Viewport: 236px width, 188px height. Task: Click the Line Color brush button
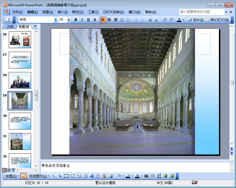(128, 176)
